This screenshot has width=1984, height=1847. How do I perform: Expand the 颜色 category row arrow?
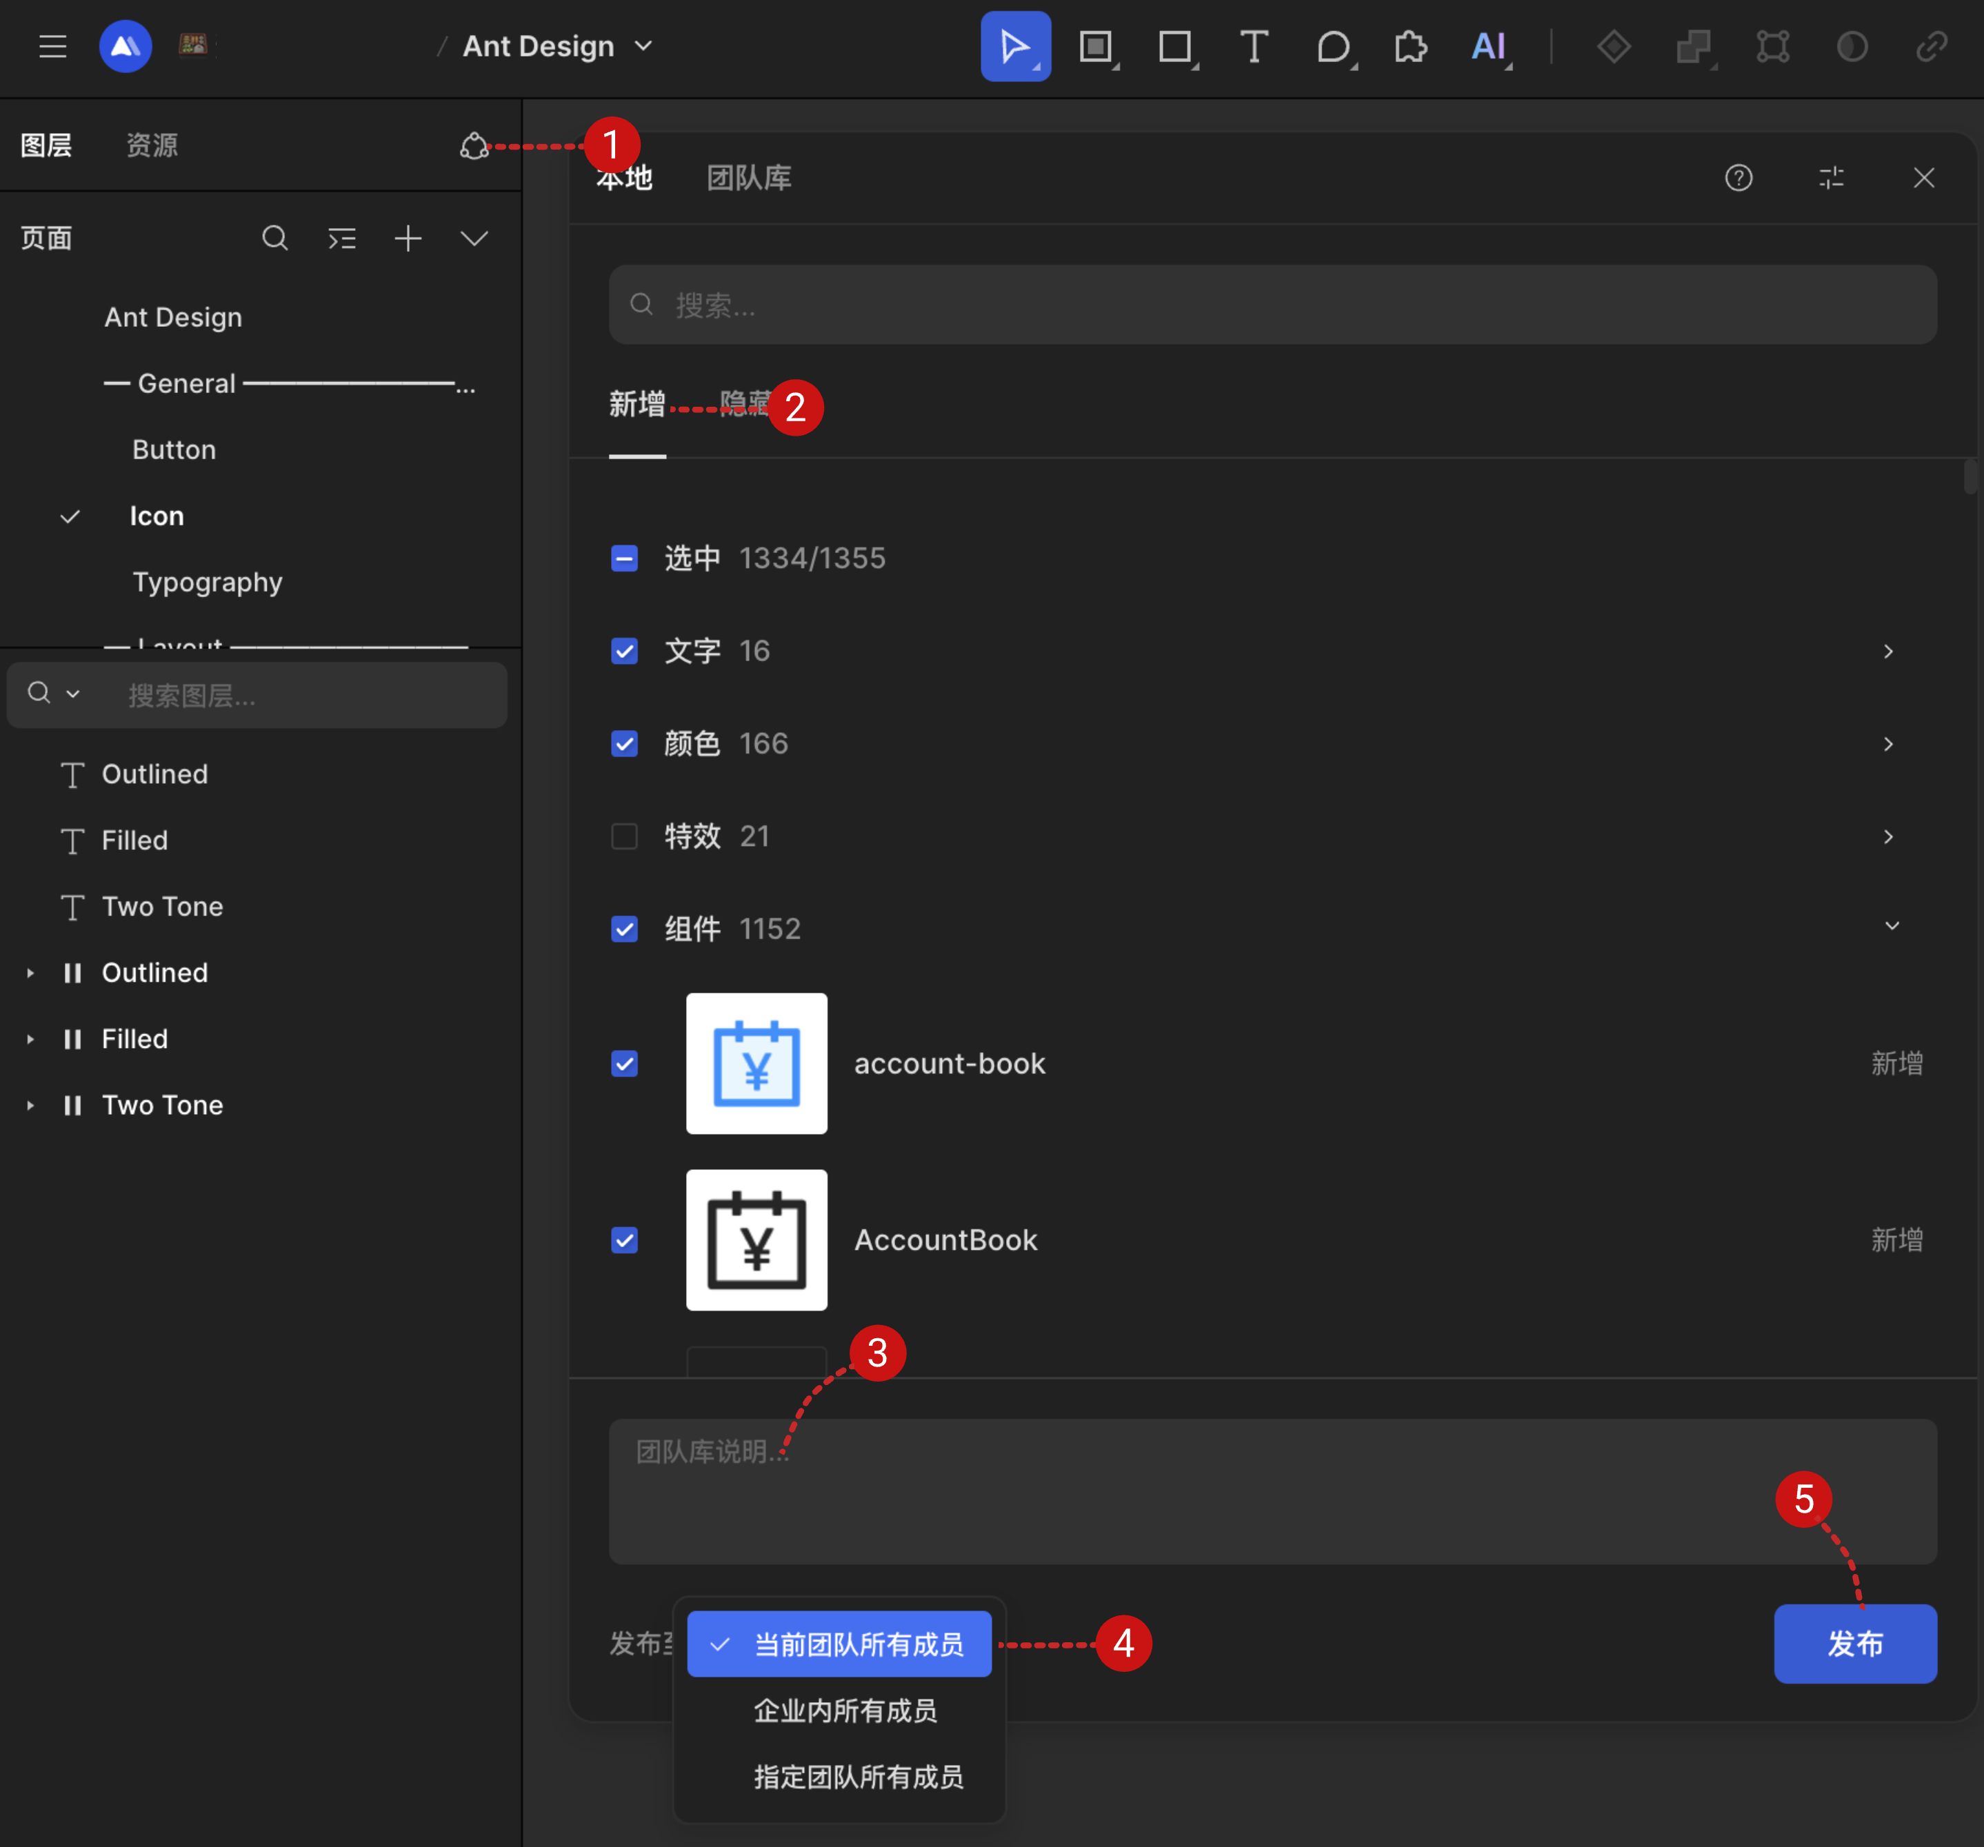[1888, 745]
